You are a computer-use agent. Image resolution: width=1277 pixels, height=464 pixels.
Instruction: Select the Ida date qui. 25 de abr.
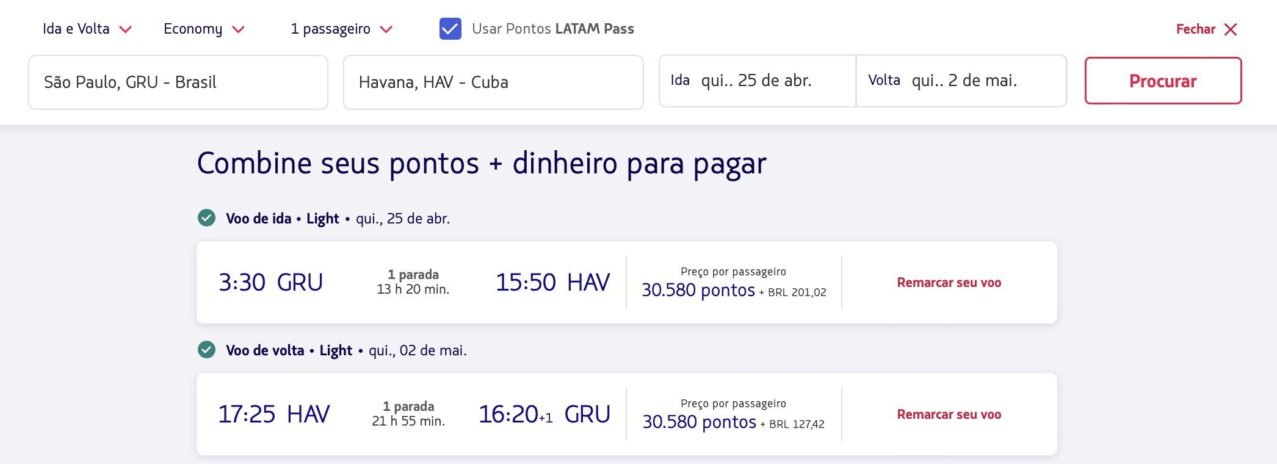[x=757, y=81]
